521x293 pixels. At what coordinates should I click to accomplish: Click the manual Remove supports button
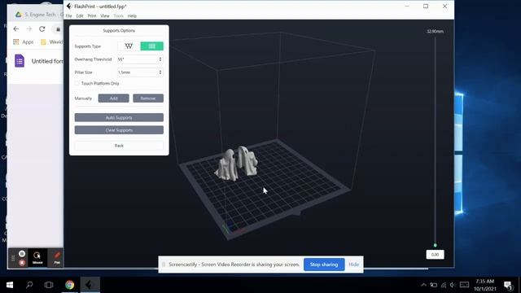[x=148, y=98]
